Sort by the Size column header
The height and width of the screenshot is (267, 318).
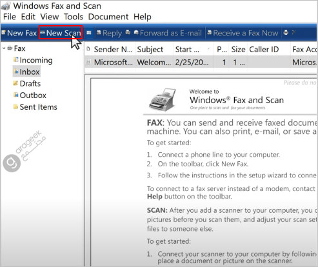(x=238, y=50)
